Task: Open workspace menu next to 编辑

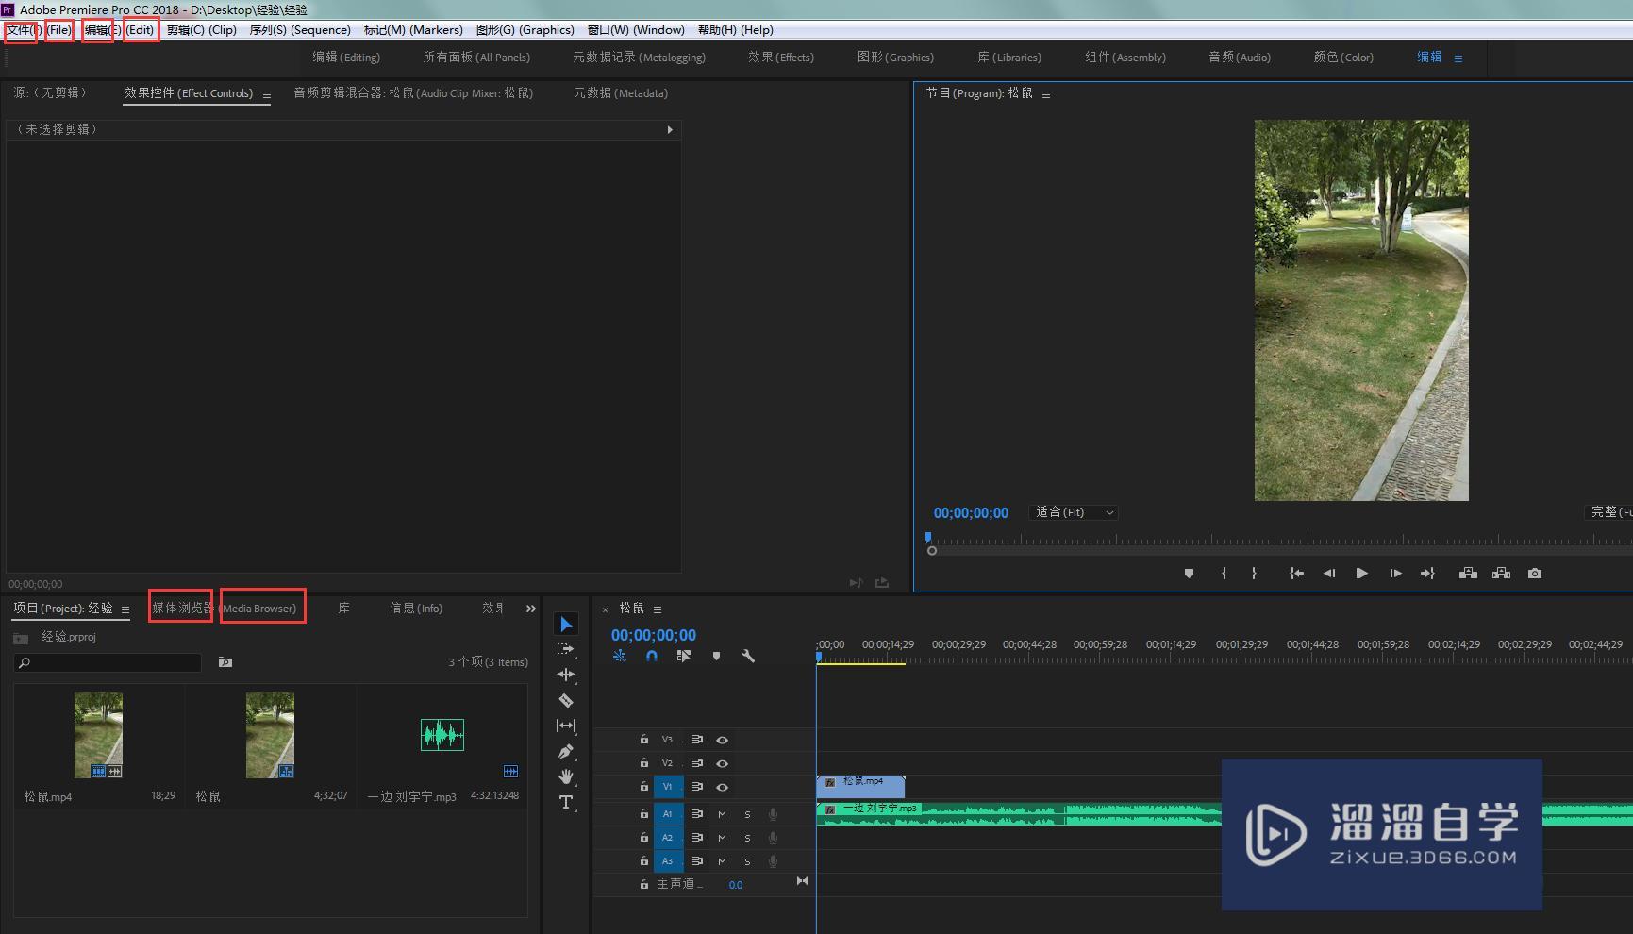Action: pyautogui.click(x=1458, y=58)
